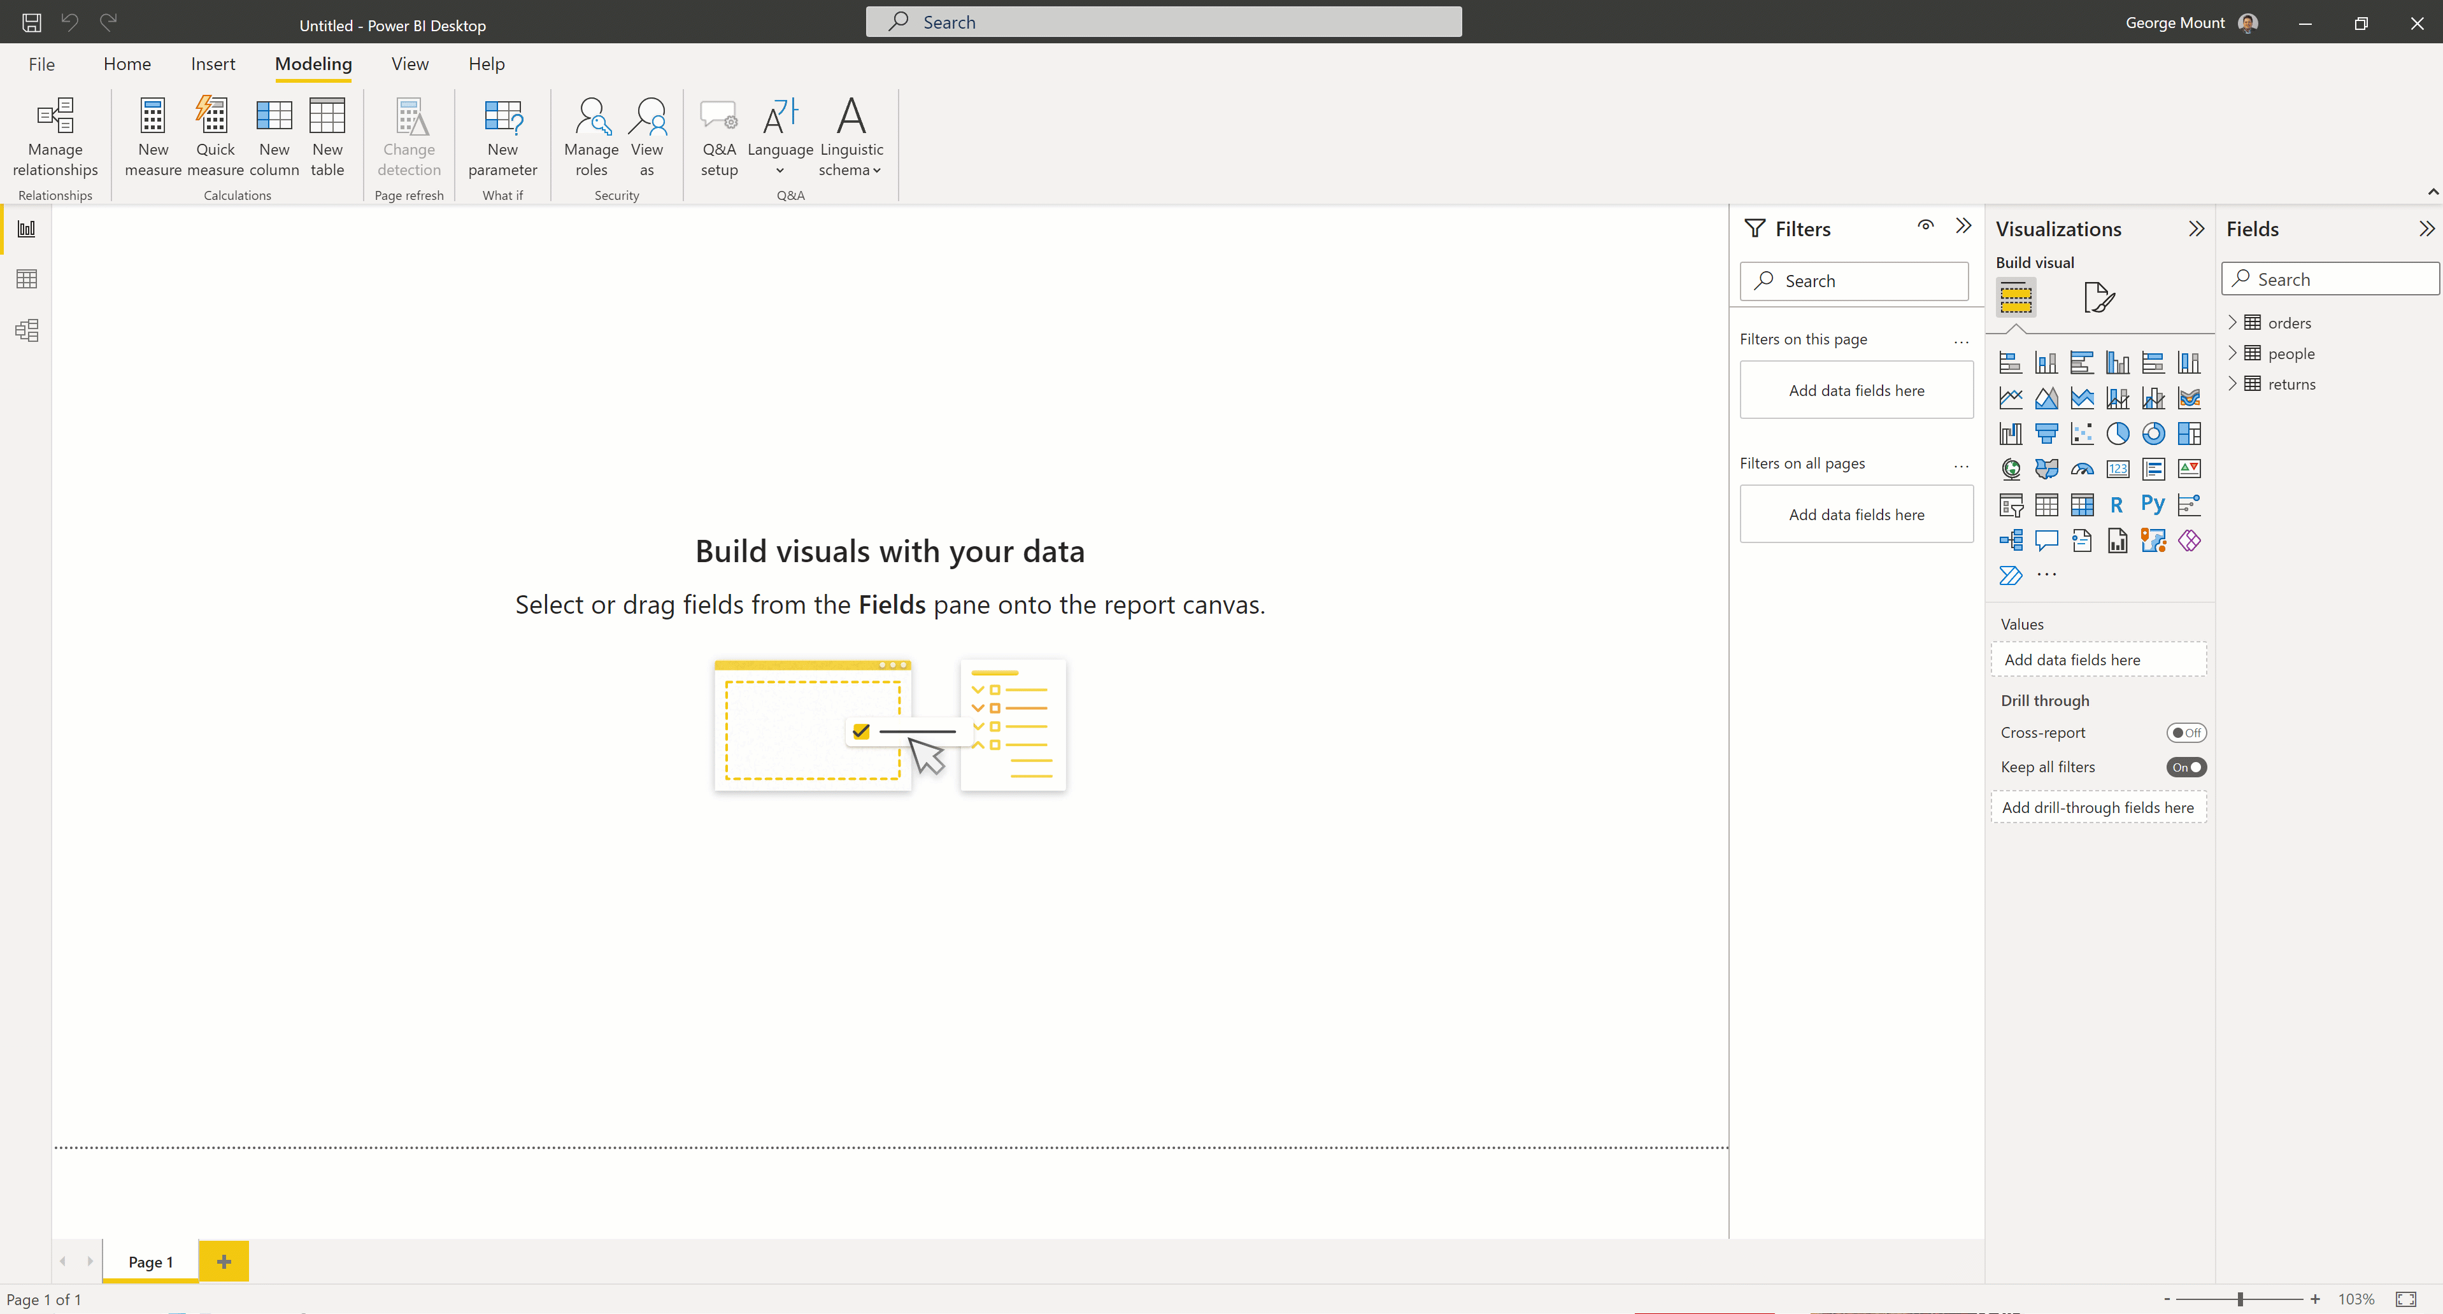Open the Insert ribbon tab
Viewport: 2443px width, 1314px height.
tap(213, 64)
